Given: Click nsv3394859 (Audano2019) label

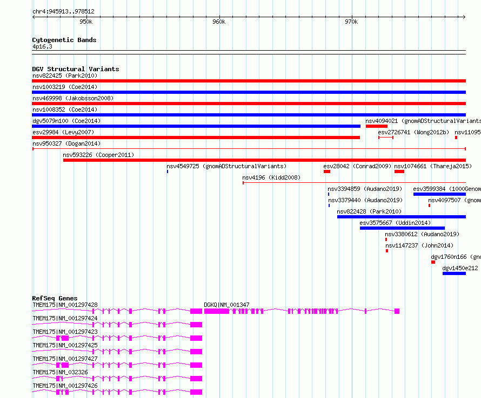Looking at the screenshot, I should (365, 189).
